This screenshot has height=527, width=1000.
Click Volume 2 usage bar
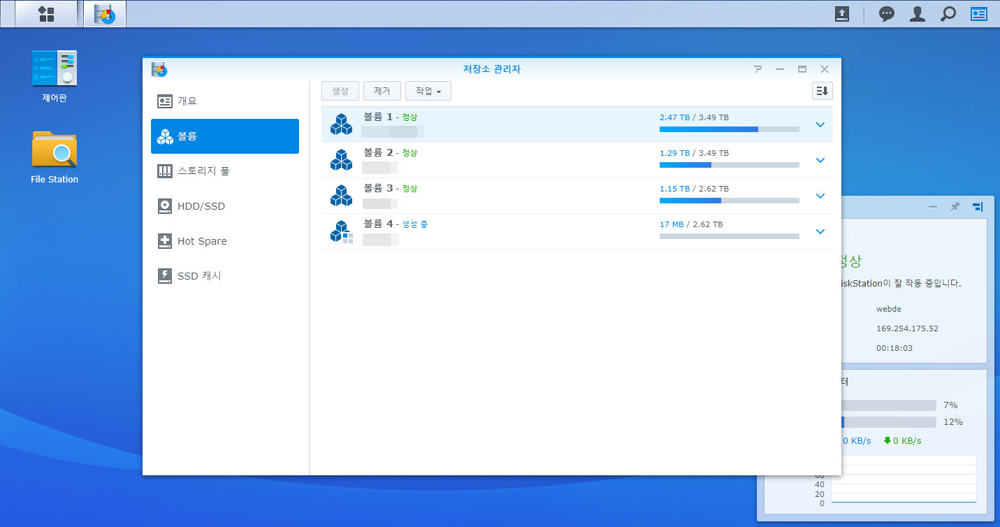pos(730,165)
